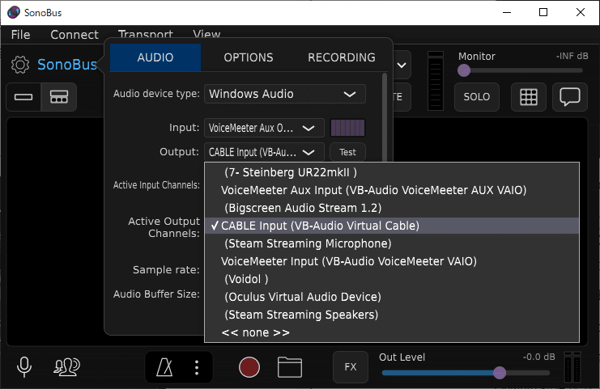Click the dropdown chevron behind settings panel
This screenshot has height=389, width=600.
[402, 65]
